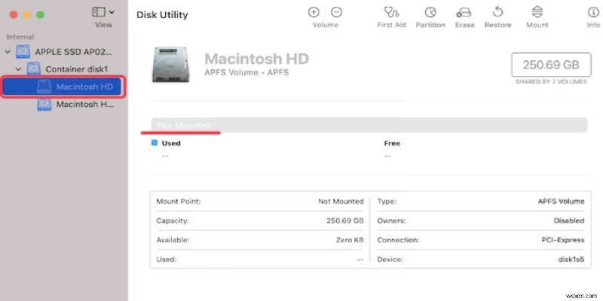Select the Erase toolbar icon
The image size is (603, 301).
pos(464,13)
